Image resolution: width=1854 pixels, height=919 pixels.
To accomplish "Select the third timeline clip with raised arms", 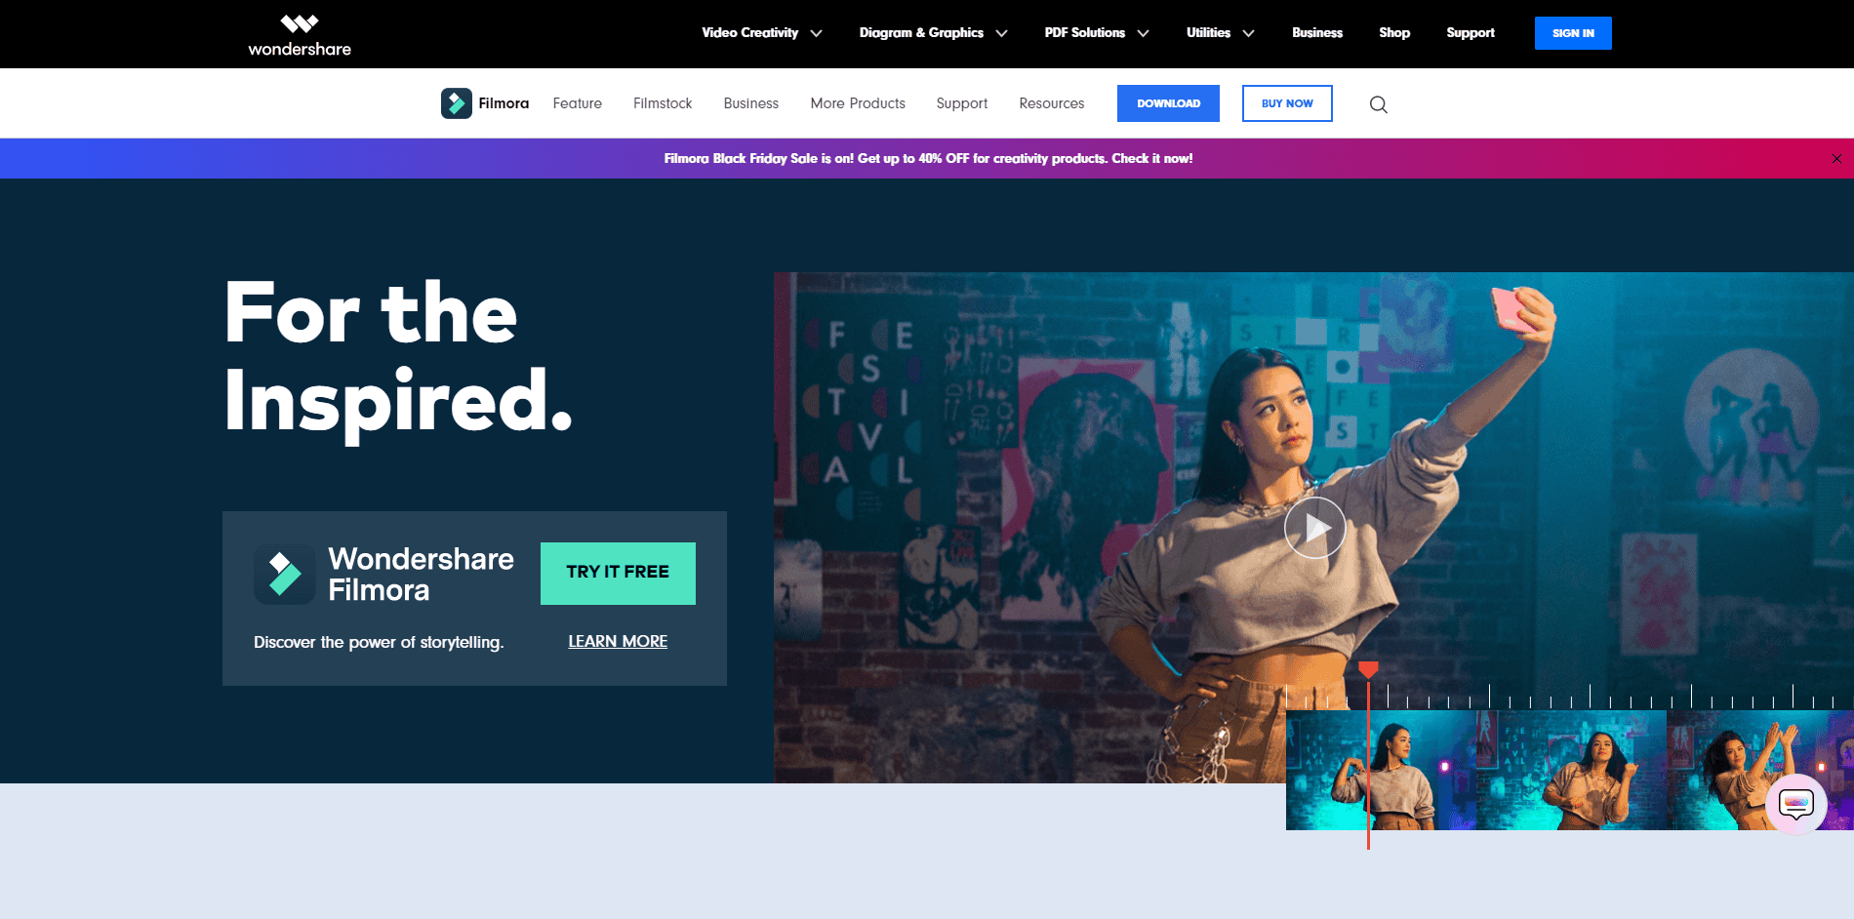I will [1759, 770].
